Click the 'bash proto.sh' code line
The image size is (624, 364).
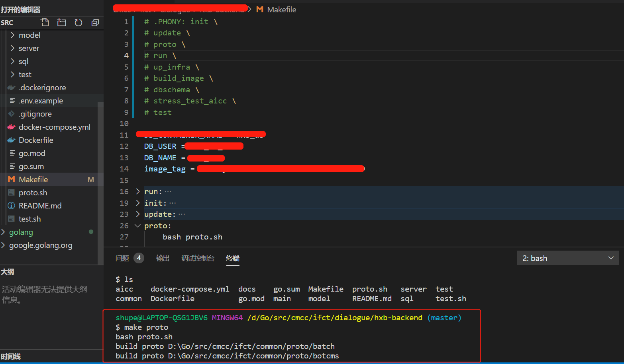192,237
